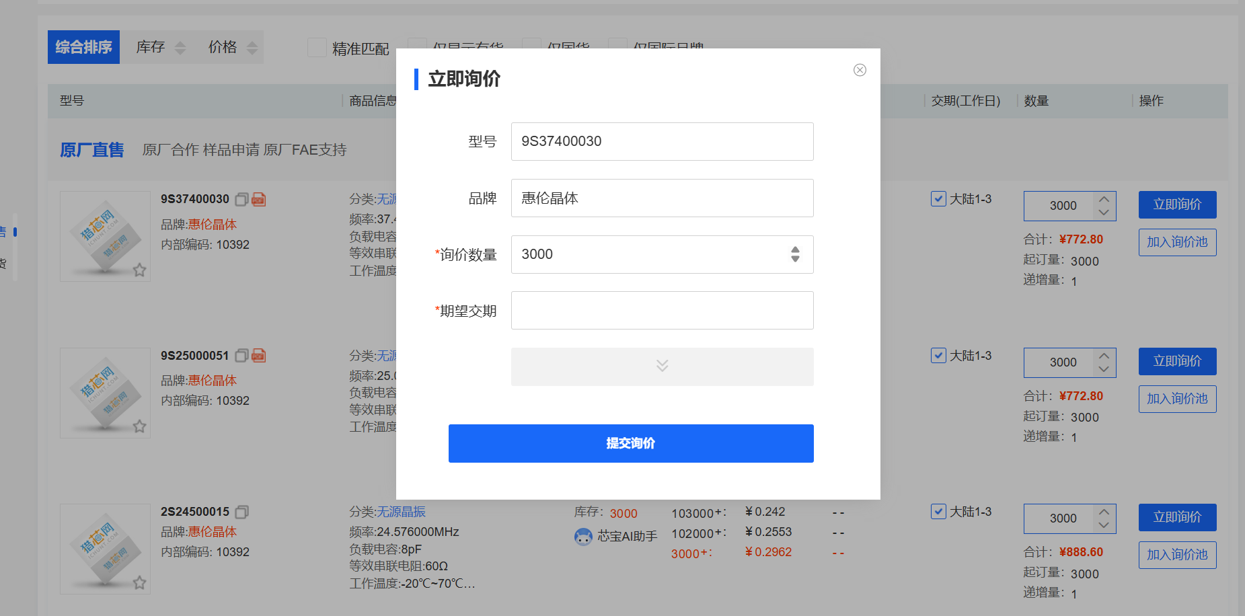Select 3000+ price tier ¥0.2962
Image resolution: width=1245 pixels, height=616 pixels.
(731, 553)
